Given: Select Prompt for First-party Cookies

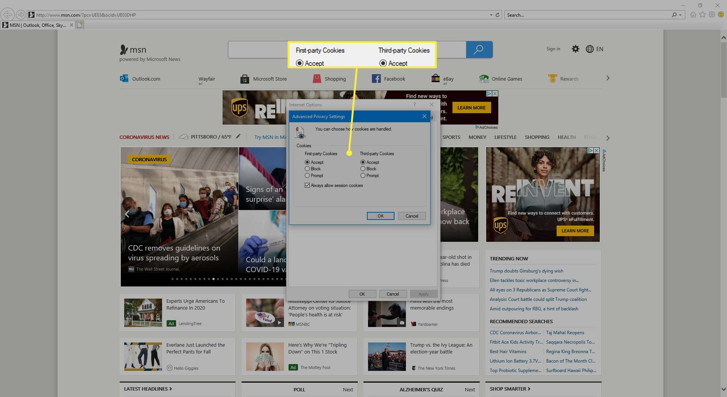Looking at the screenshot, I should tap(307, 176).
